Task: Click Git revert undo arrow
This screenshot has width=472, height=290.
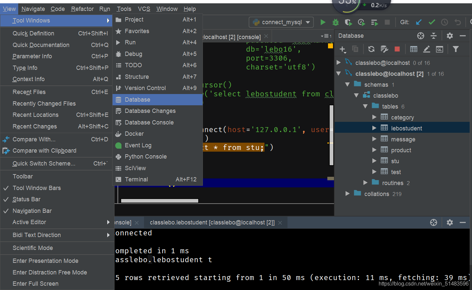Action: [x=458, y=22]
